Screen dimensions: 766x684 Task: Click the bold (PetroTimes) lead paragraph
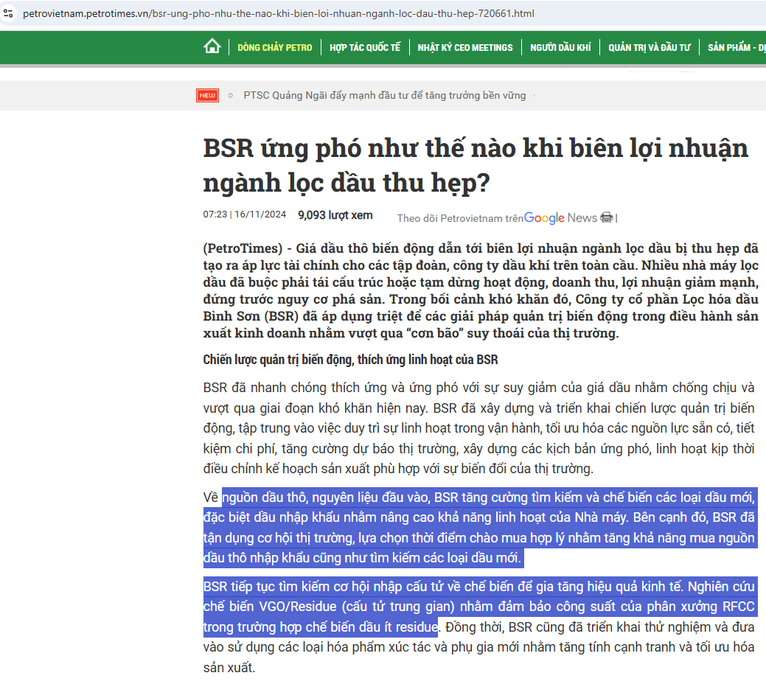481,290
